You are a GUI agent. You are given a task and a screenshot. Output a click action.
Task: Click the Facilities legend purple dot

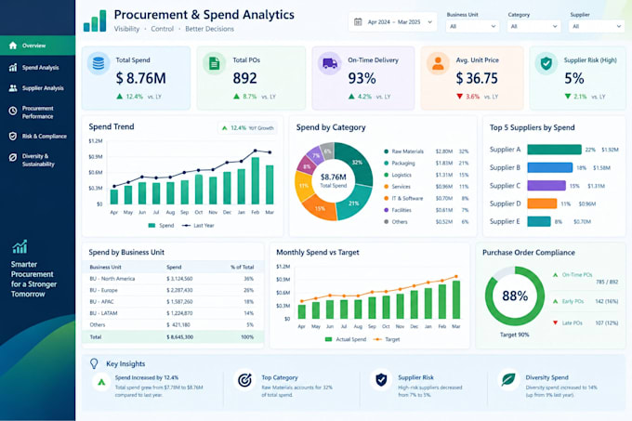[x=386, y=210]
